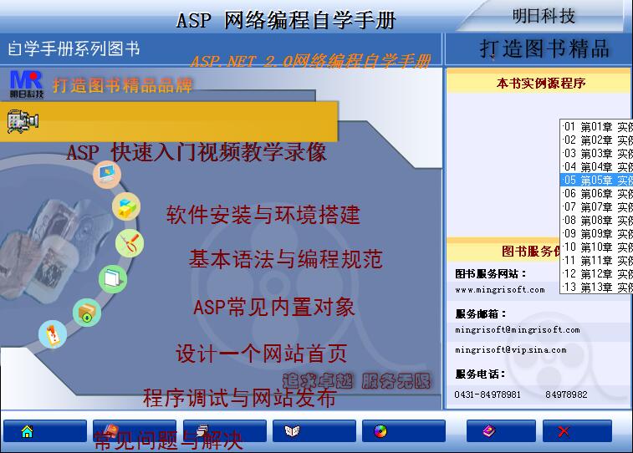The image size is (633, 453).
Task: Select 08 第08章 in the chapter list
Action: [x=597, y=221]
